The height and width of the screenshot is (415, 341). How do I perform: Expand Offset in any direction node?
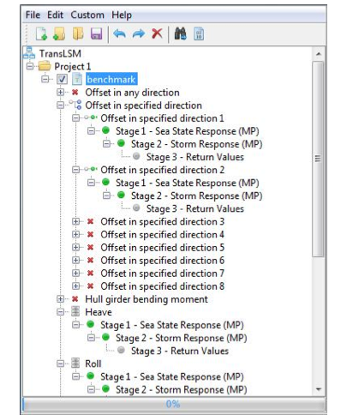[x=60, y=93]
